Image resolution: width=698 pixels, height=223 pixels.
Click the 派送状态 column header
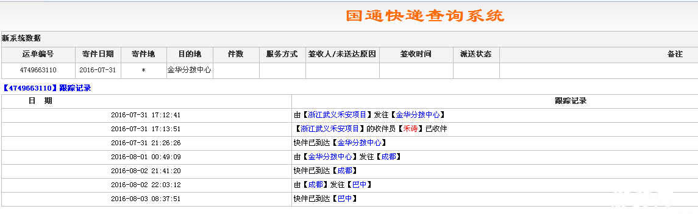tap(476, 55)
